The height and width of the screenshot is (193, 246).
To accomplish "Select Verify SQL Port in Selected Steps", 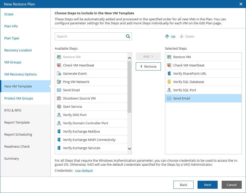I will pyautogui.click(x=184, y=90).
